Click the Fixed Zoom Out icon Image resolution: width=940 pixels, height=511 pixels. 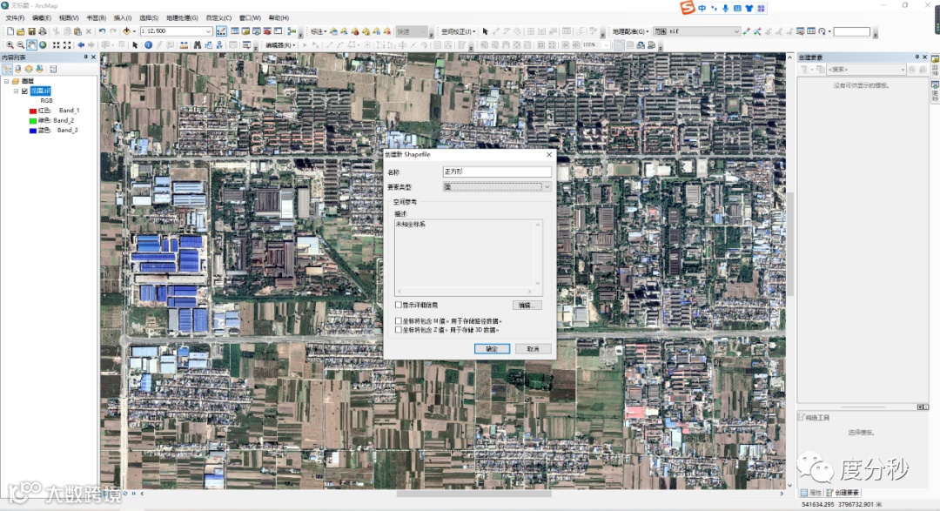tap(67, 45)
